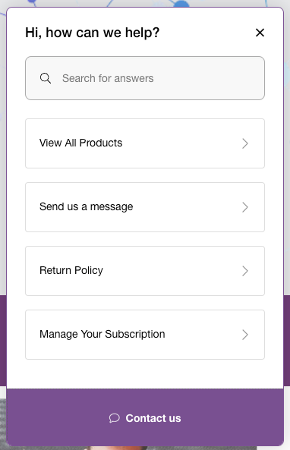Click the Send us a message card body

145,207
